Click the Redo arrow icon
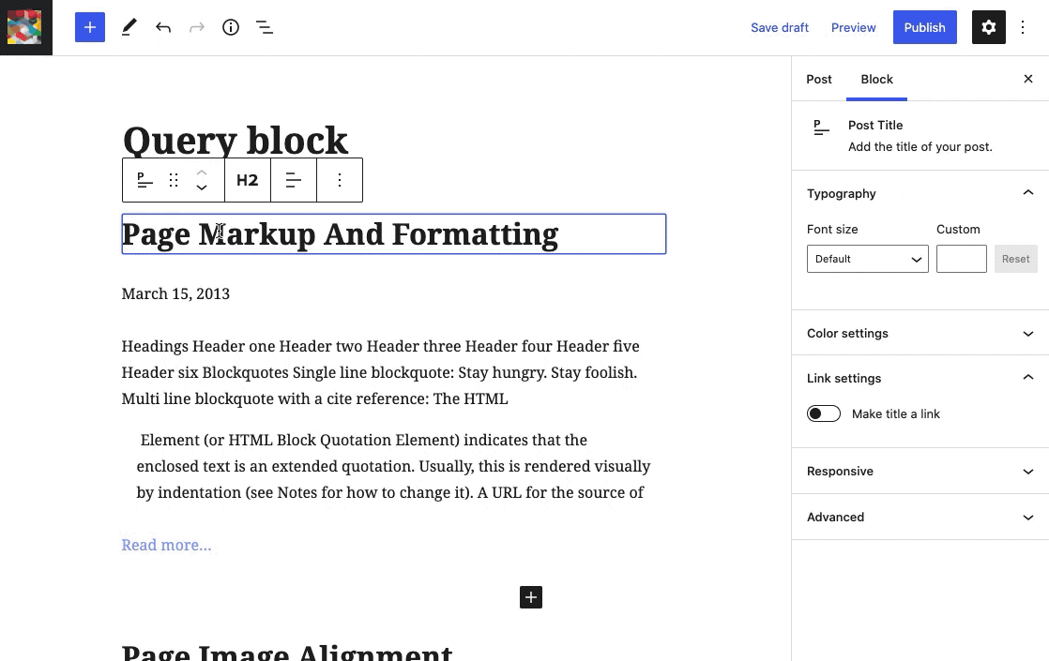 (197, 27)
